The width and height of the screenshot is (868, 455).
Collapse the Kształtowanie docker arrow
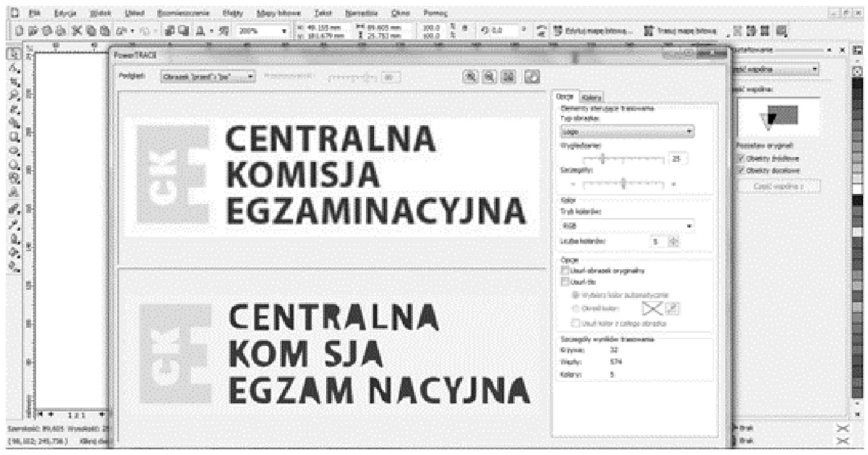[828, 51]
